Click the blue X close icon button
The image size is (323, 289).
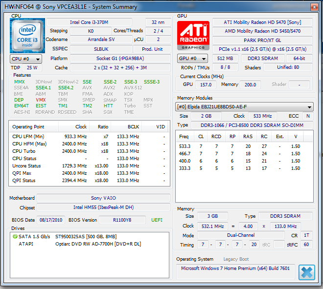click(x=307, y=272)
